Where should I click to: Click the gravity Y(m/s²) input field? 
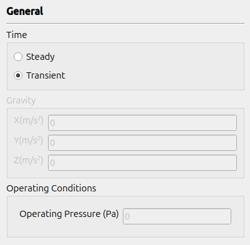142,143
